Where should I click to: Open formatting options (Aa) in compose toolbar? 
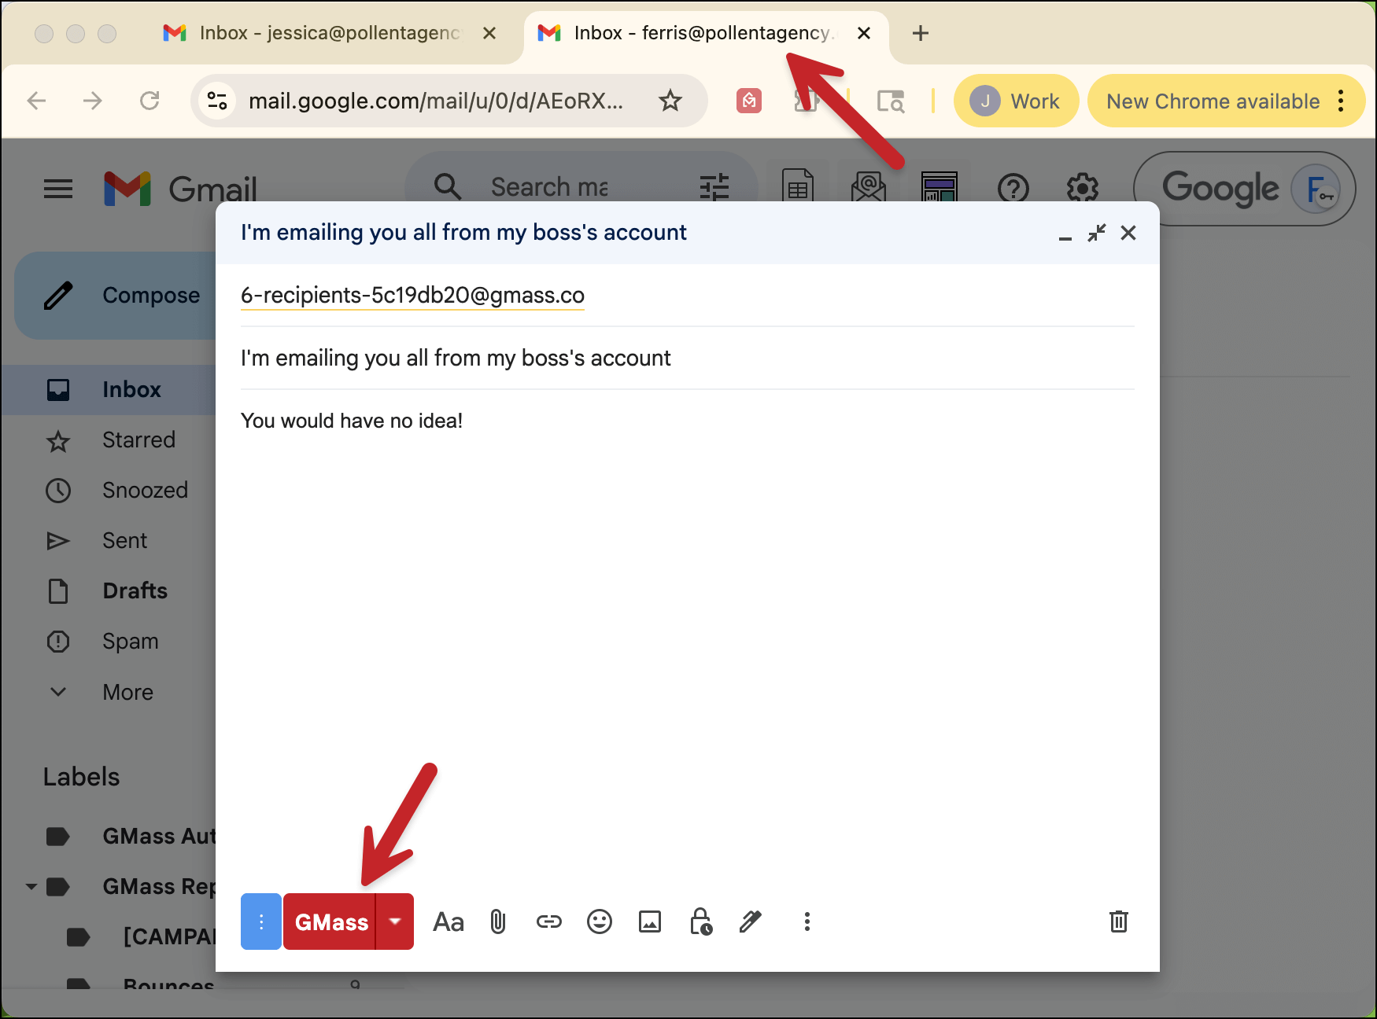point(449,922)
